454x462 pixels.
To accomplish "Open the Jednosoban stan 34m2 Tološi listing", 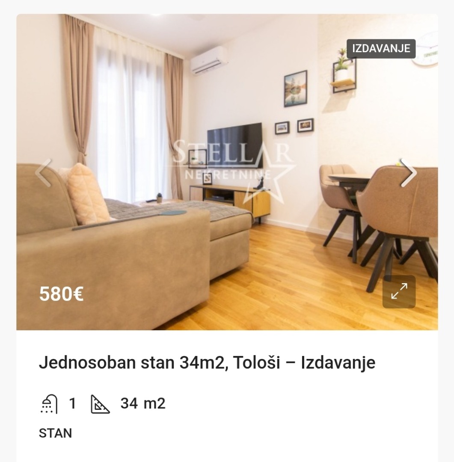I will pyautogui.click(x=207, y=362).
